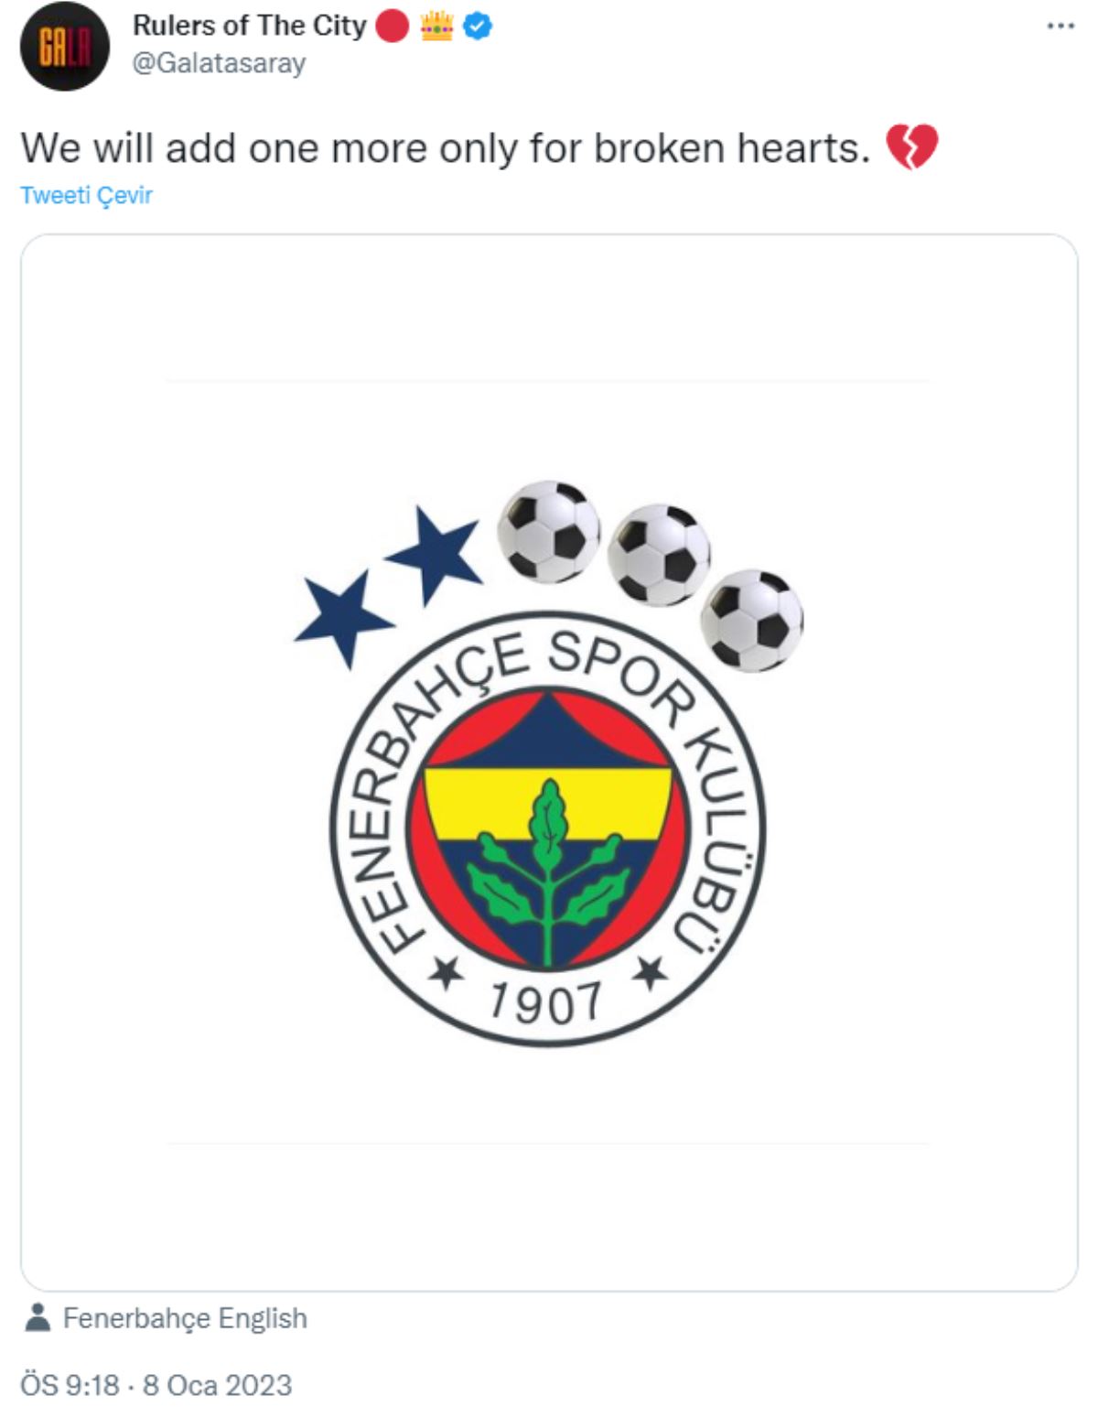Click the tweet text about broken hearts

pyautogui.click(x=445, y=147)
